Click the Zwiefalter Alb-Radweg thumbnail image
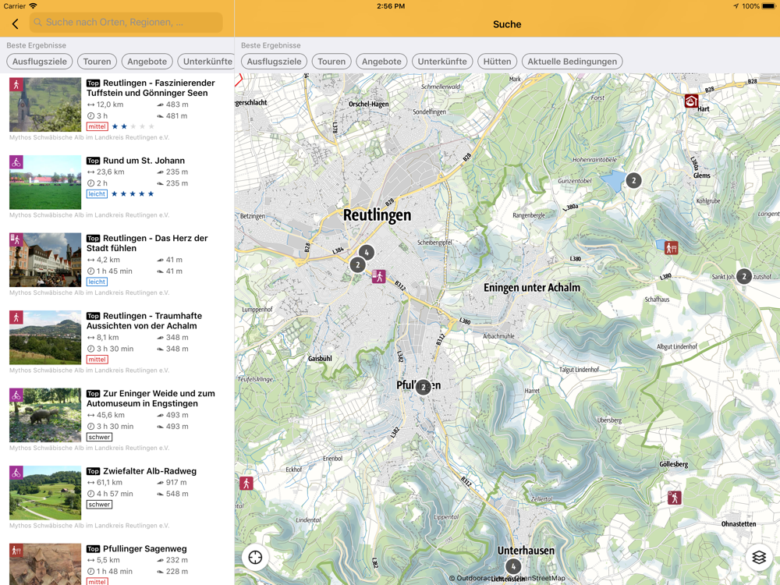 tap(45, 492)
